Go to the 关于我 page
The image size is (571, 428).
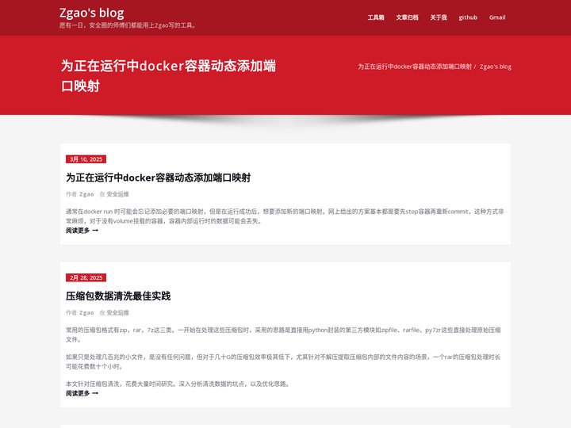pyautogui.click(x=439, y=17)
